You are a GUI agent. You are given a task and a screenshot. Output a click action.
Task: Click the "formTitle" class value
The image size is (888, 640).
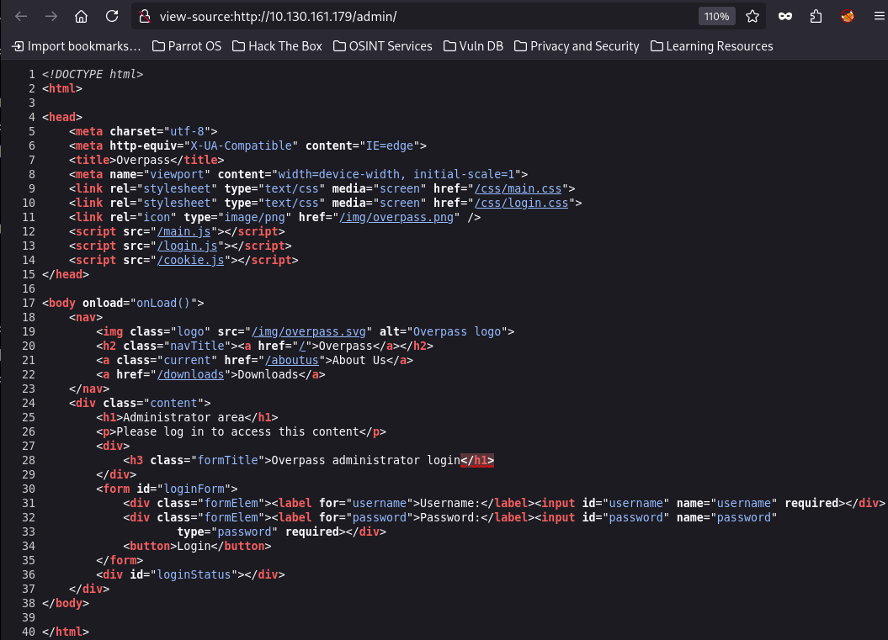click(227, 460)
